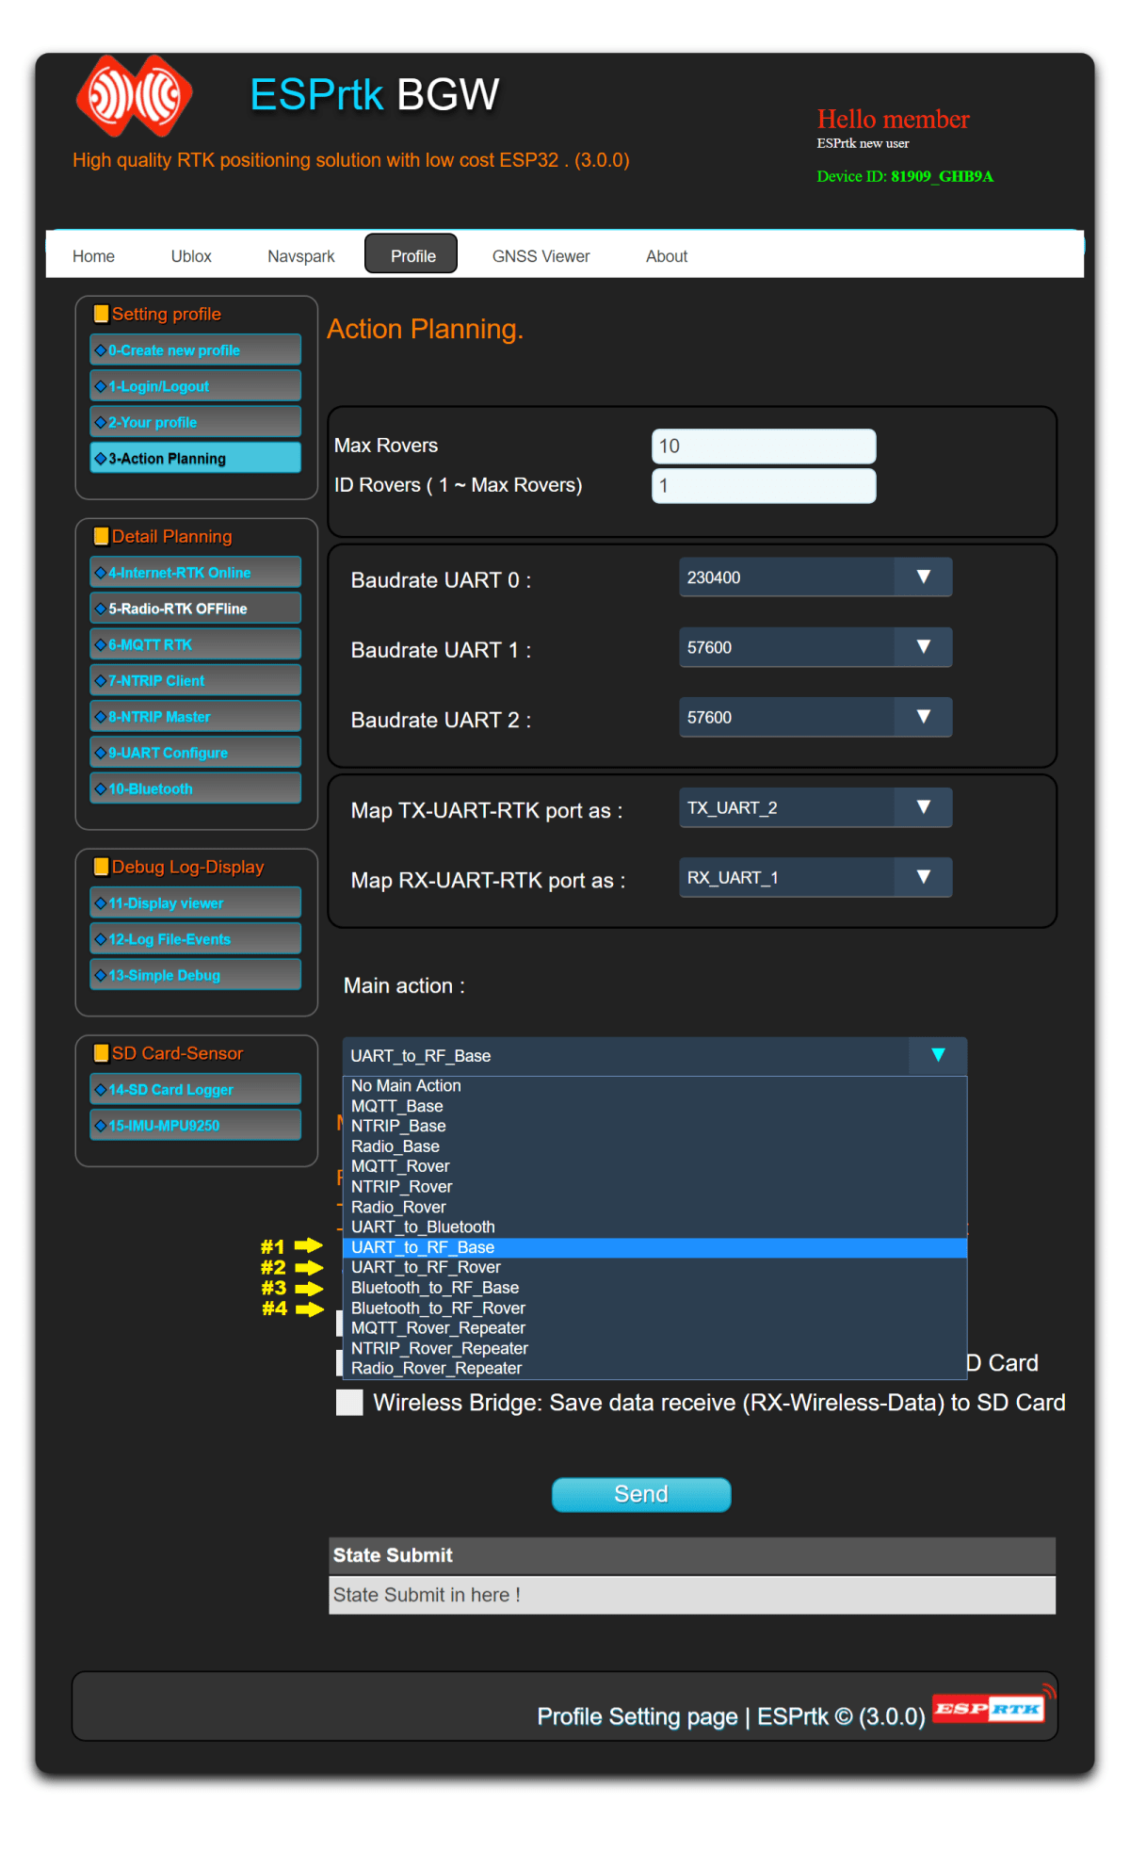Click the ESPrtk red logo icon
1130x1869 pixels.
[x=134, y=95]
